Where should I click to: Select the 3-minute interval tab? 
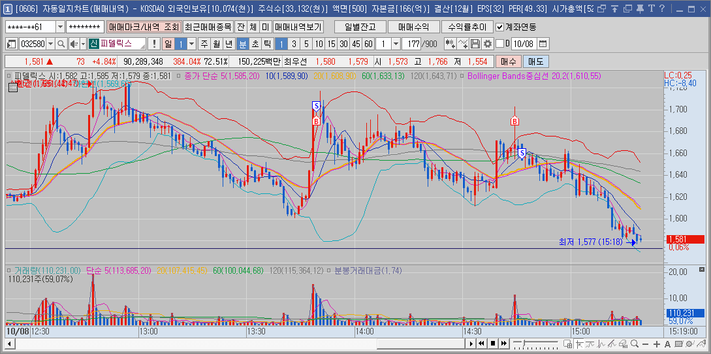[x=294, y=44]
